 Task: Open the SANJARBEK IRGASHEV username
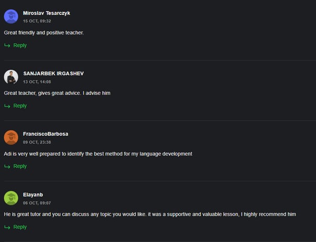[53, 74]
